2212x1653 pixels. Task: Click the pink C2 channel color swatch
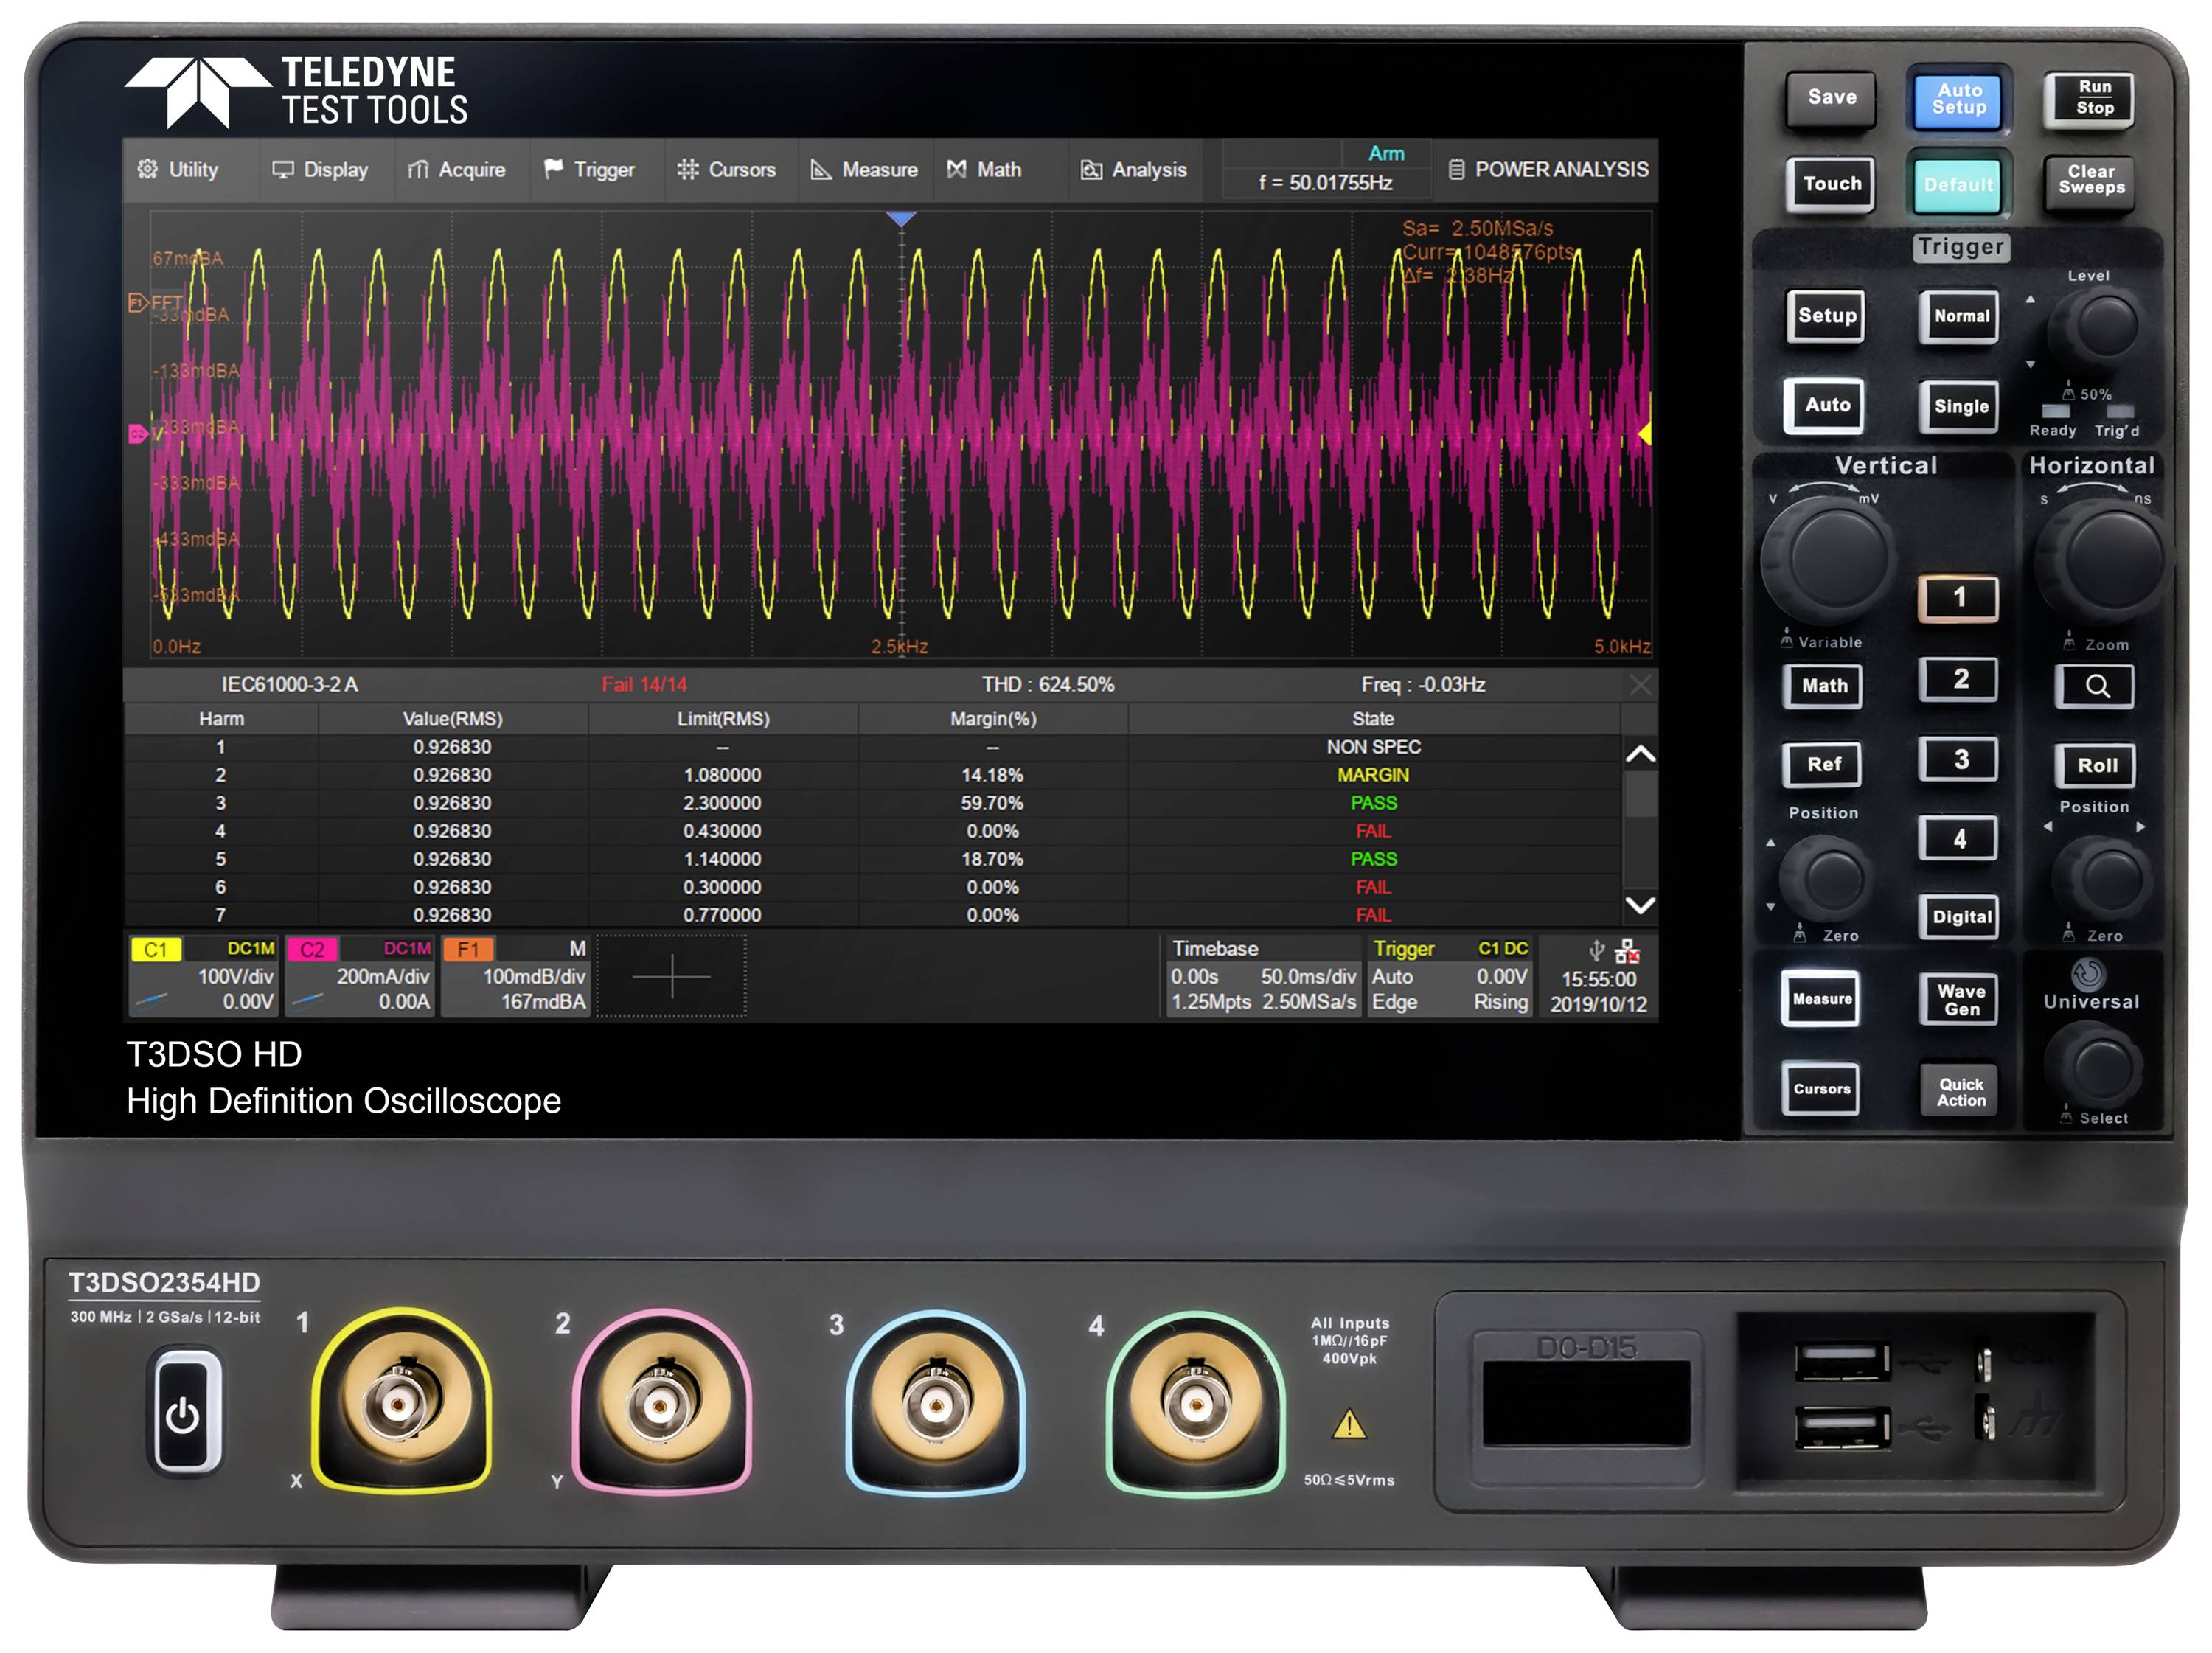(x=314, y=948)
